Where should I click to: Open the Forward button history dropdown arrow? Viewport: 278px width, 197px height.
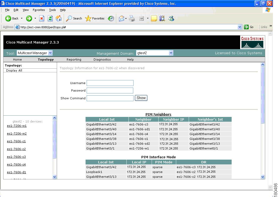[x=35, y=18]
